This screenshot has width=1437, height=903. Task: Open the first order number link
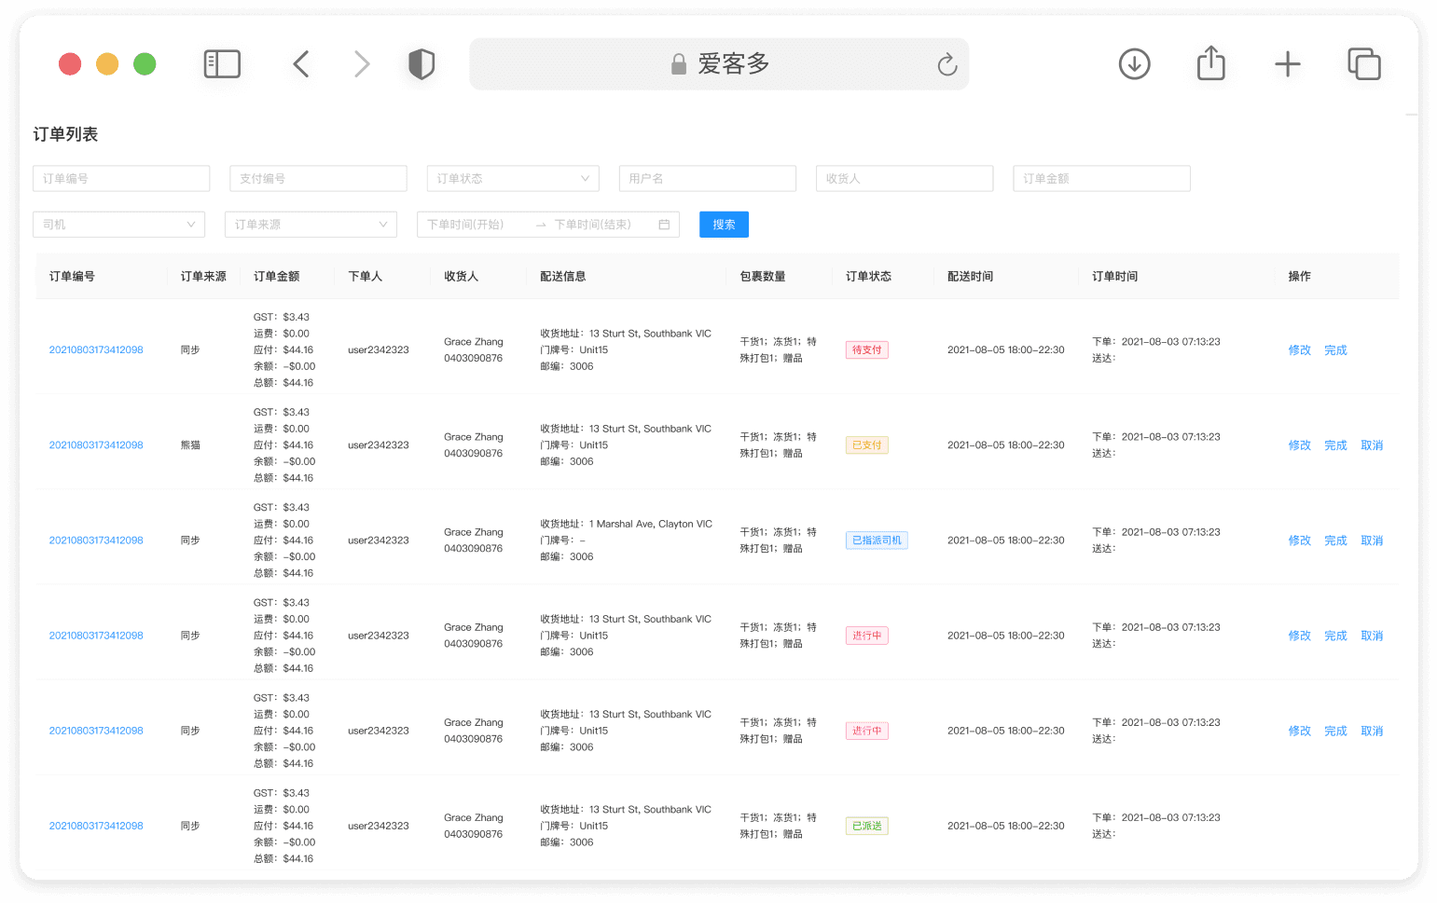click(96, 350)
